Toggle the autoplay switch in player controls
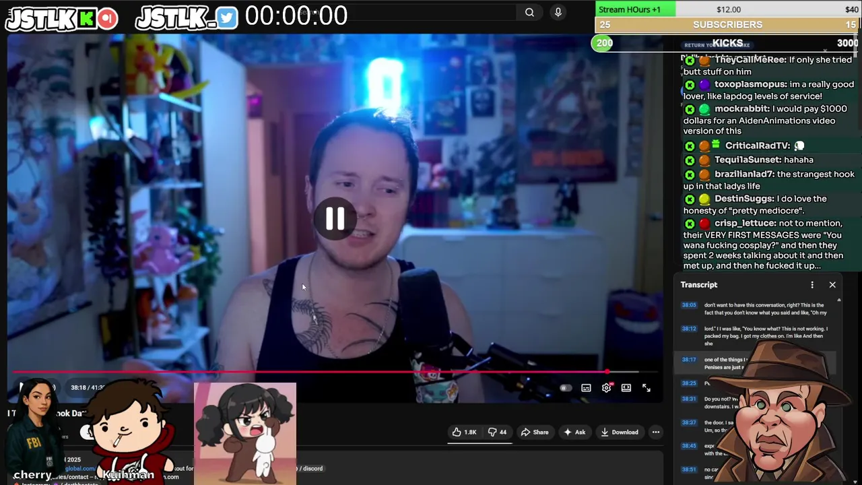Image resolution: width=862 pixels, height=485 pixels. click(x=566, y=388)
